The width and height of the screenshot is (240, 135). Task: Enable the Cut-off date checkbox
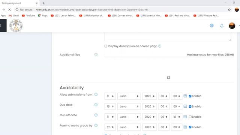190,117
